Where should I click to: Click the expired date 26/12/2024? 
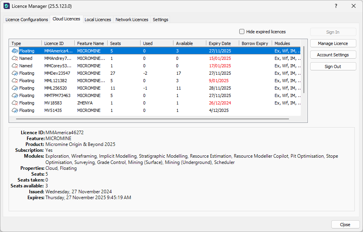(220, 103)
